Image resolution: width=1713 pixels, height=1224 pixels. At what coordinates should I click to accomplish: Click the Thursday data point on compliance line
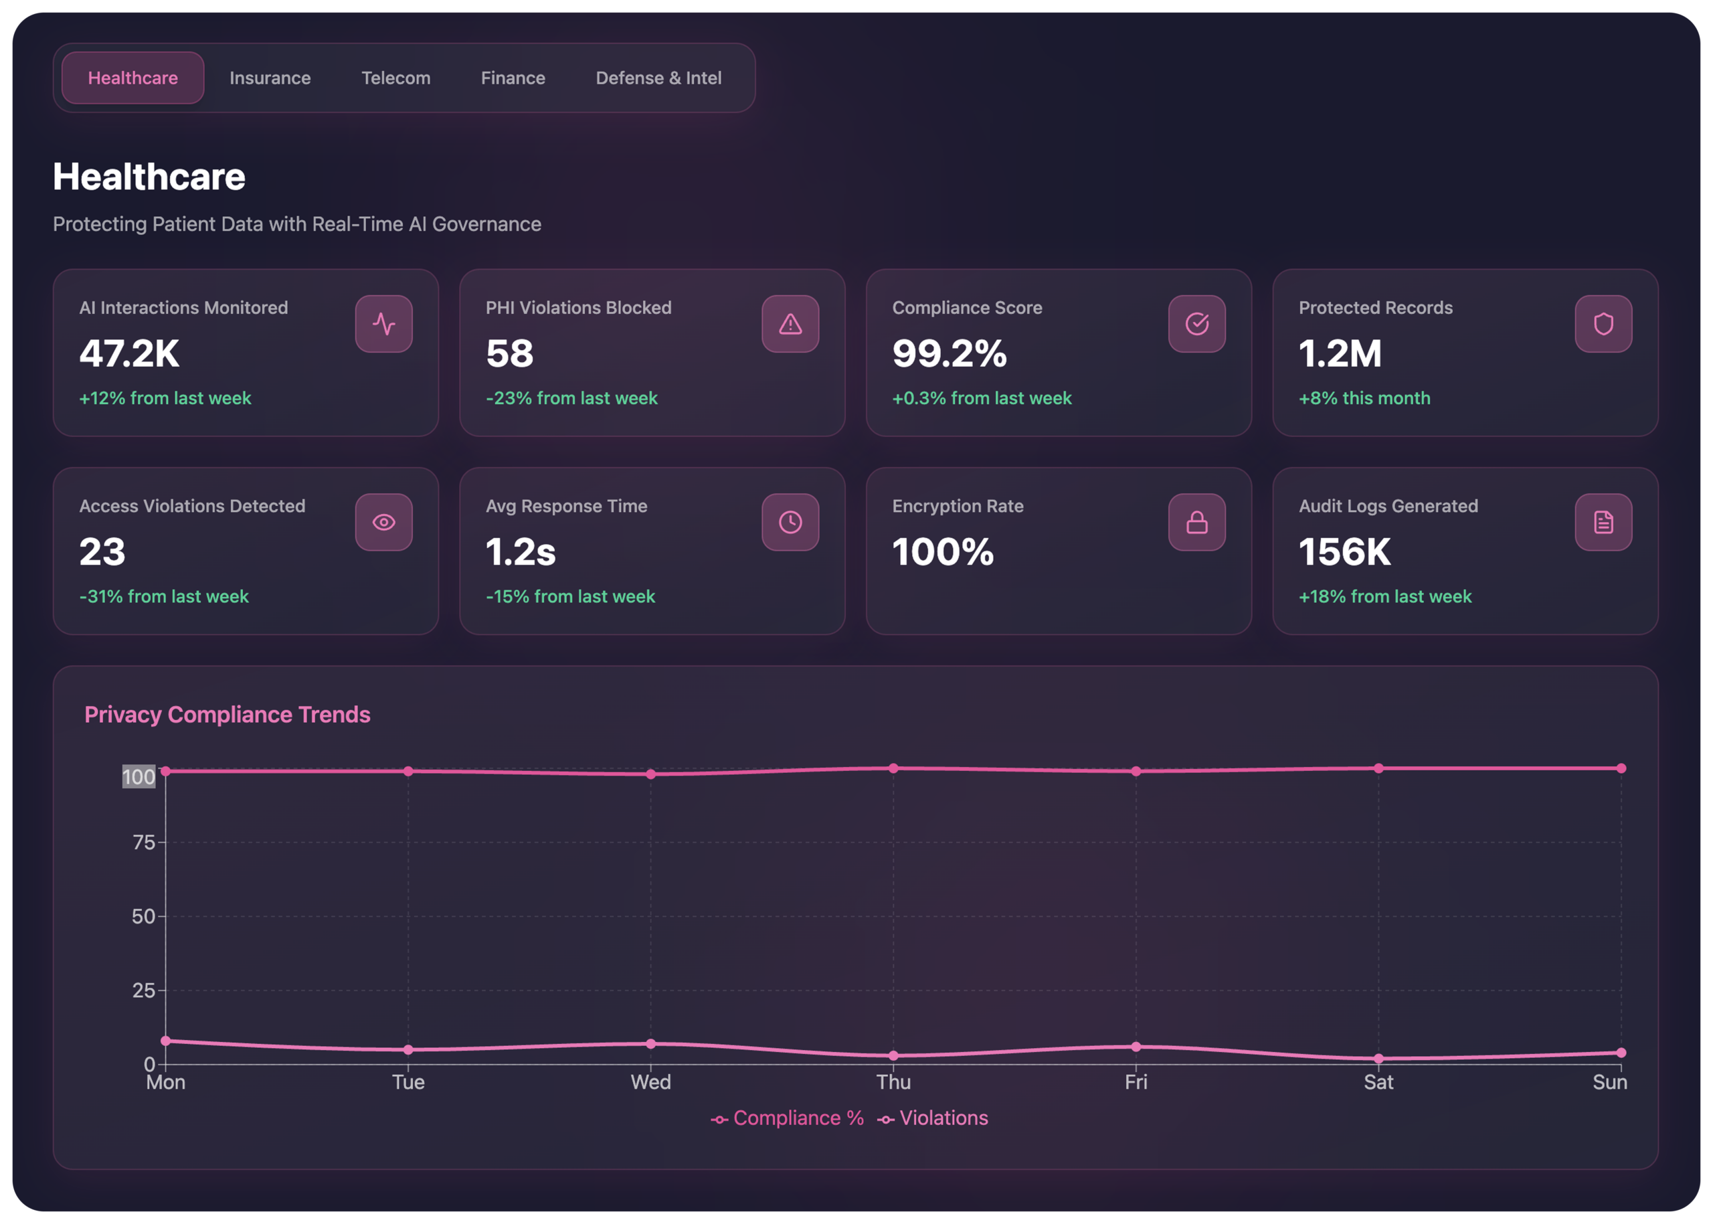tap(893, 768)
